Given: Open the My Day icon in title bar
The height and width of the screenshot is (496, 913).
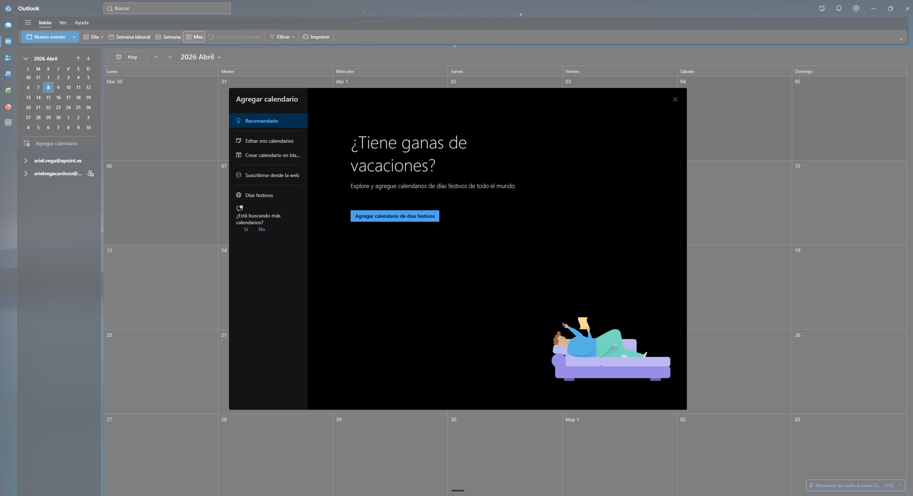Looking at the screenshot, I should (822, 9).
